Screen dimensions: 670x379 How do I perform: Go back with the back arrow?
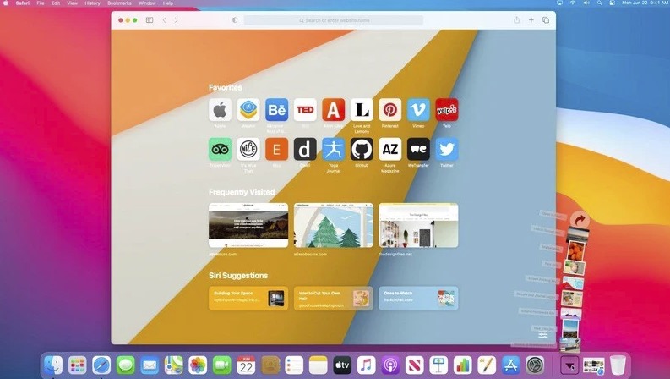(164, 20)
